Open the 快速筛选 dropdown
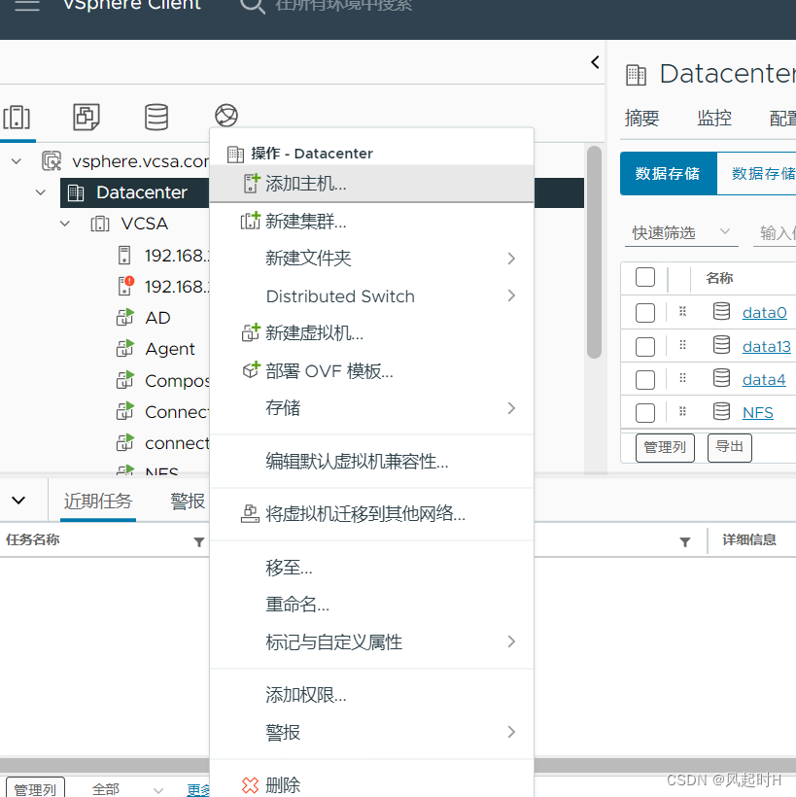 [681, 233]
